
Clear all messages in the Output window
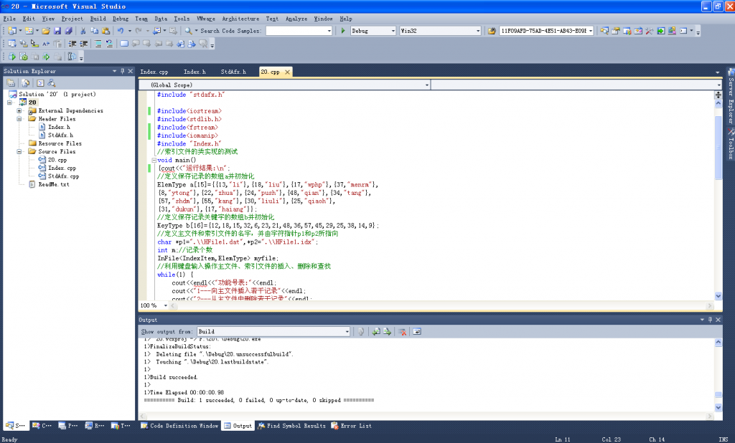(403, 331)
